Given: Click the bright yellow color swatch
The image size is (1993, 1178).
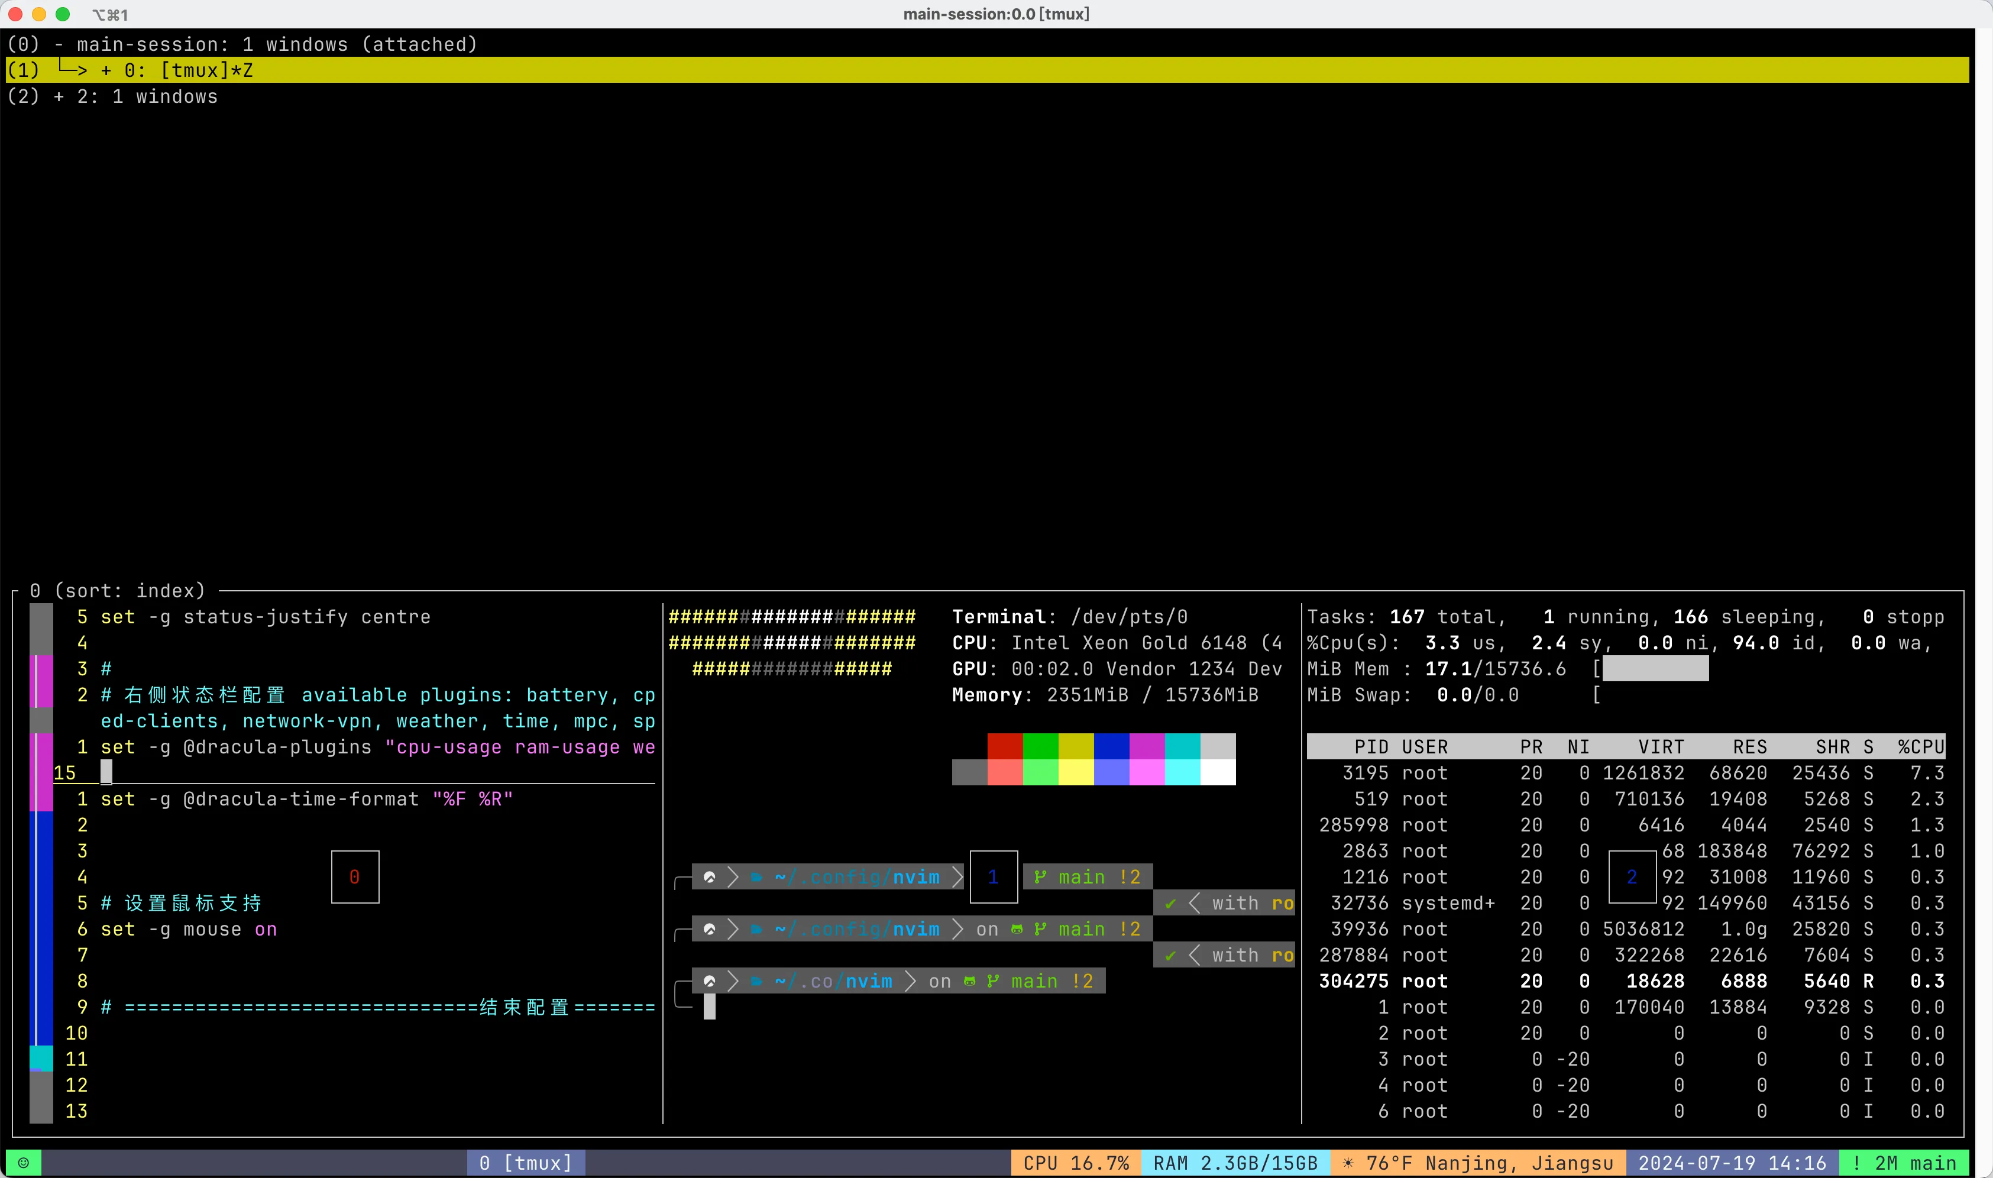Looking at the screenshot, I should pyautogui.click(x=1076, y=772).
